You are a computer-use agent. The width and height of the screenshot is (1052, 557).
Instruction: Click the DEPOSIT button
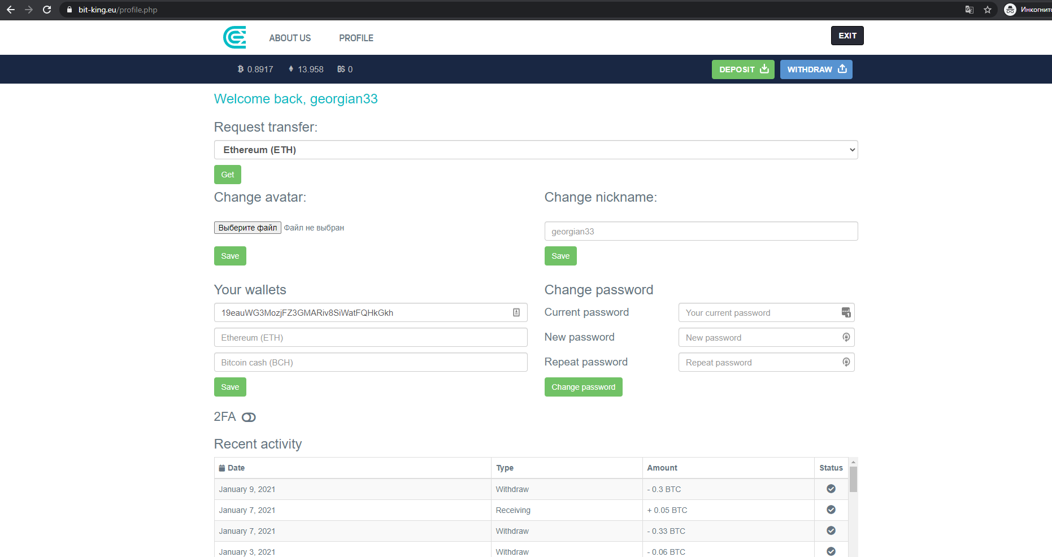[743, 69]
